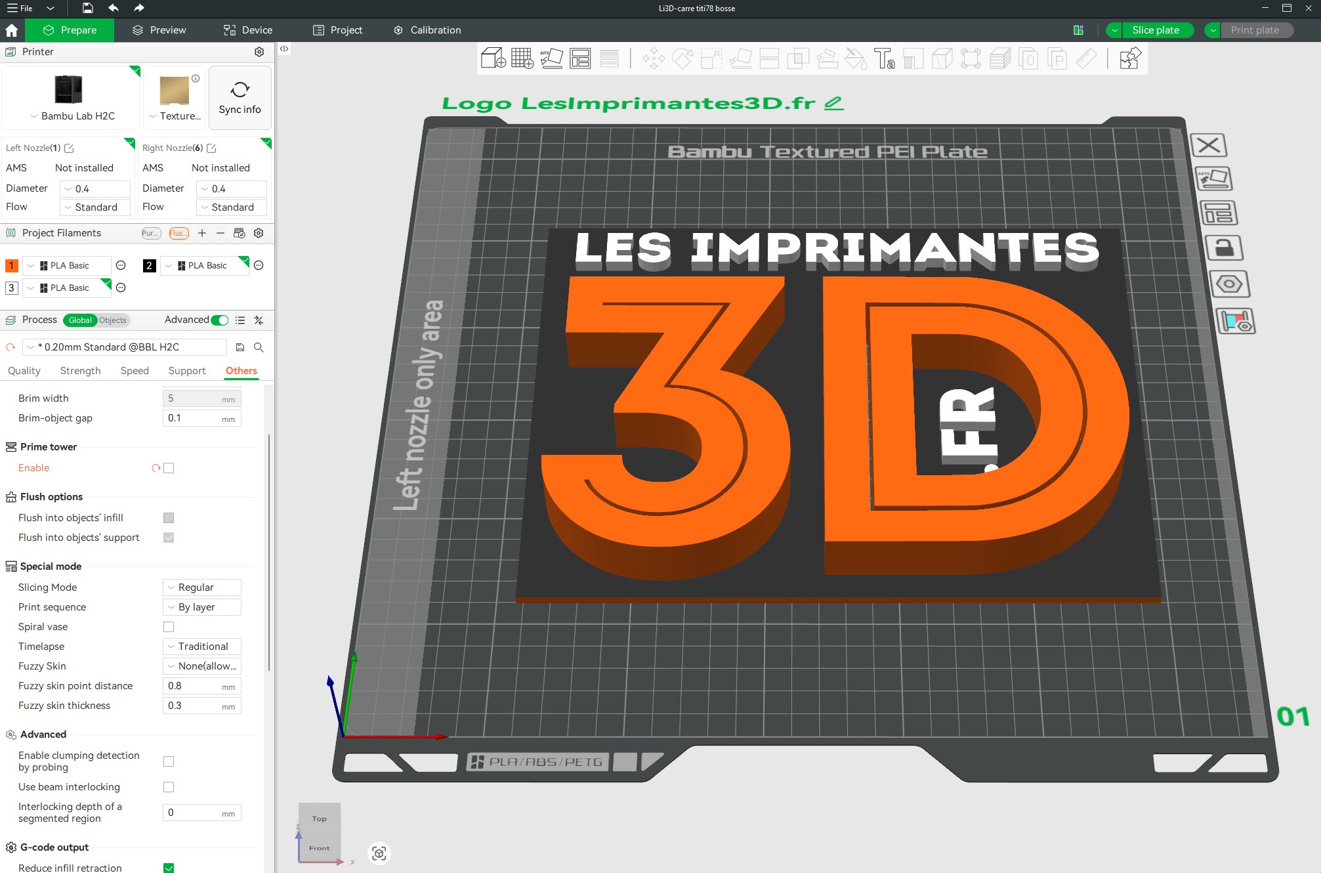The width and height of the screenshot is (1321, 873).
Task: Enable Use beam interlocking checkbox
Action: [169, 787]
